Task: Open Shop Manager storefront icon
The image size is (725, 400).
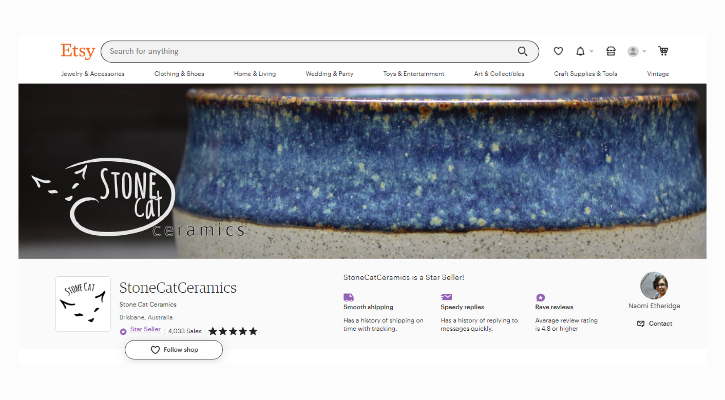Action: 611,51
